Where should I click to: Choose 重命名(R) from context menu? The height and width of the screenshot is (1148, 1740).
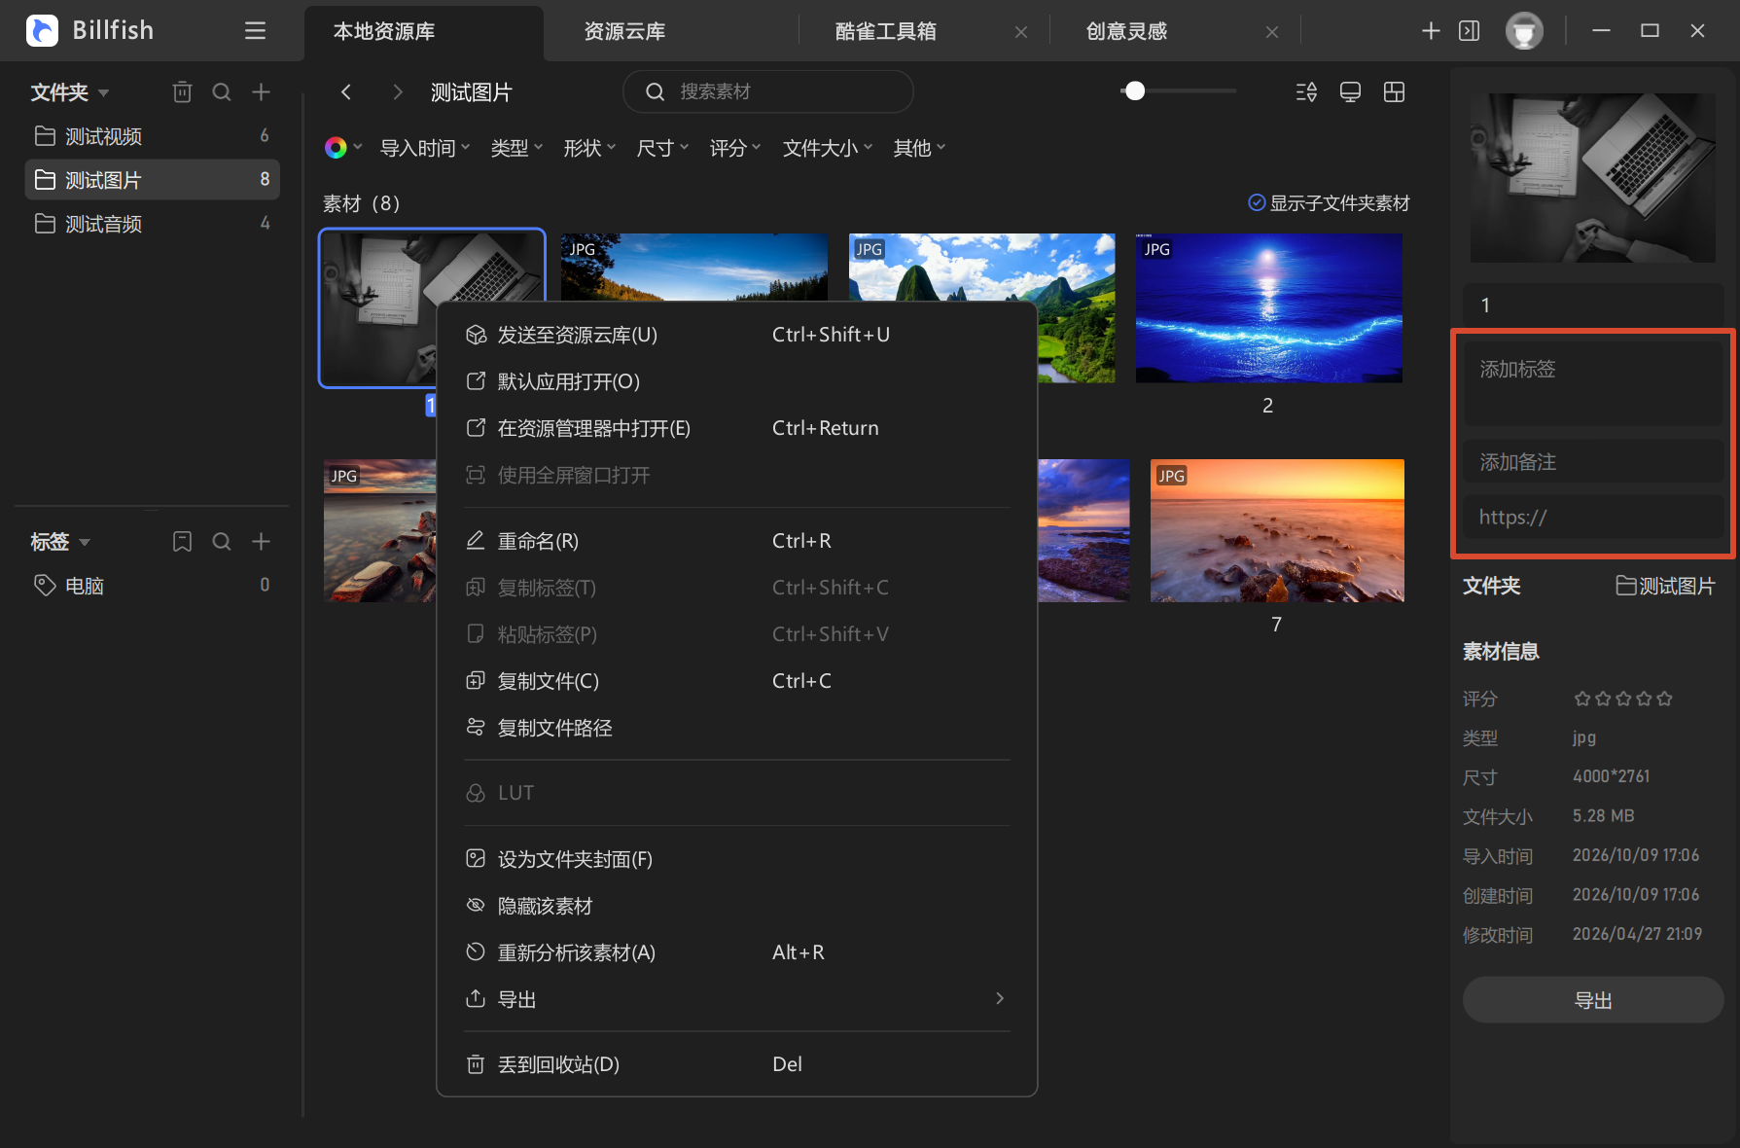[x=737, y=541]
